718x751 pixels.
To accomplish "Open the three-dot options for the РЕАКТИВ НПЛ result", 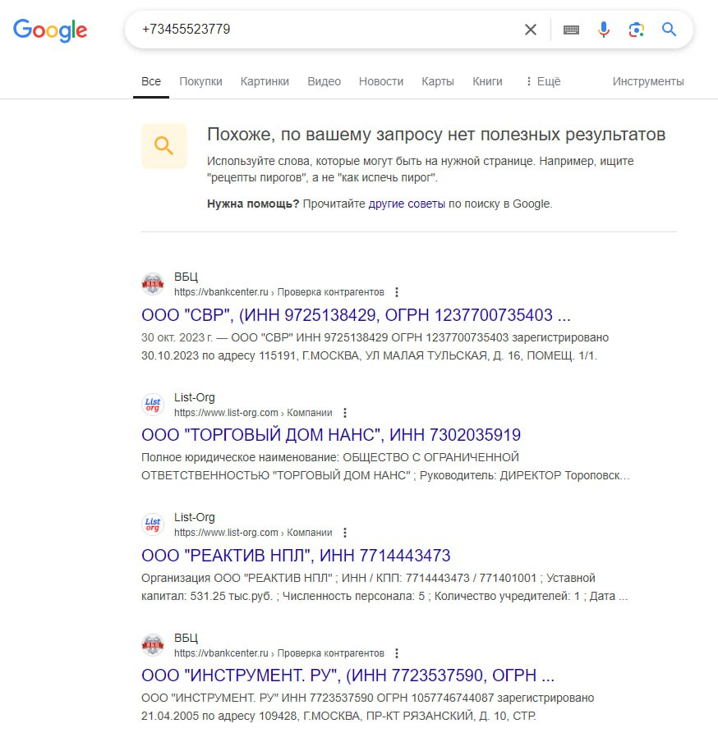I will pyautogui.click(x=344, y=533).
